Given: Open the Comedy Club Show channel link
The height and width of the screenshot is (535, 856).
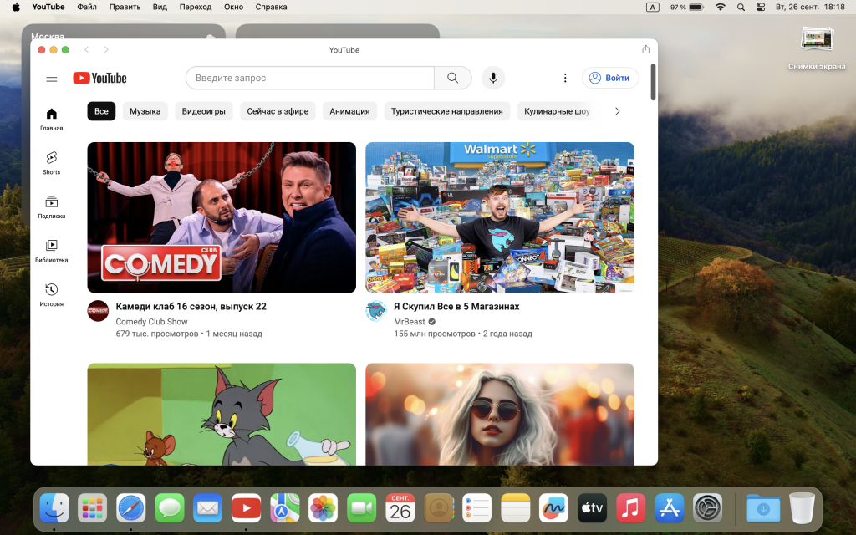Looking at the screenshot, I should coord(151,322).
